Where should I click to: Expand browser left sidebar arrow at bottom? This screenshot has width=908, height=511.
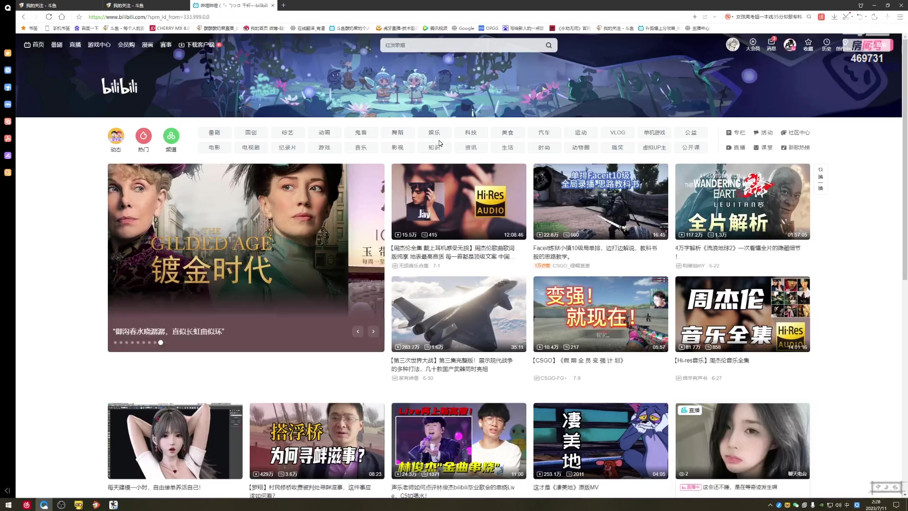click(7, 491)
